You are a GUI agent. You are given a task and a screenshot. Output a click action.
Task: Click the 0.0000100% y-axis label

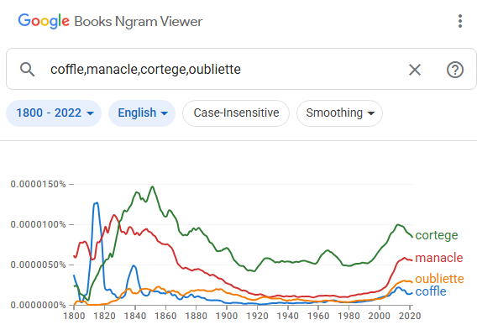(x=38, y=224)
